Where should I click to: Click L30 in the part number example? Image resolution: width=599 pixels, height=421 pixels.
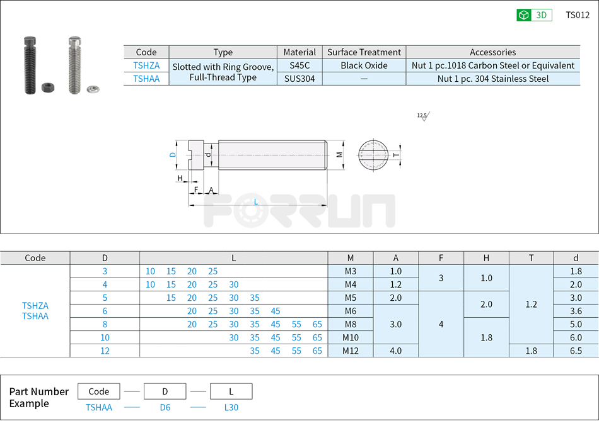231,407
